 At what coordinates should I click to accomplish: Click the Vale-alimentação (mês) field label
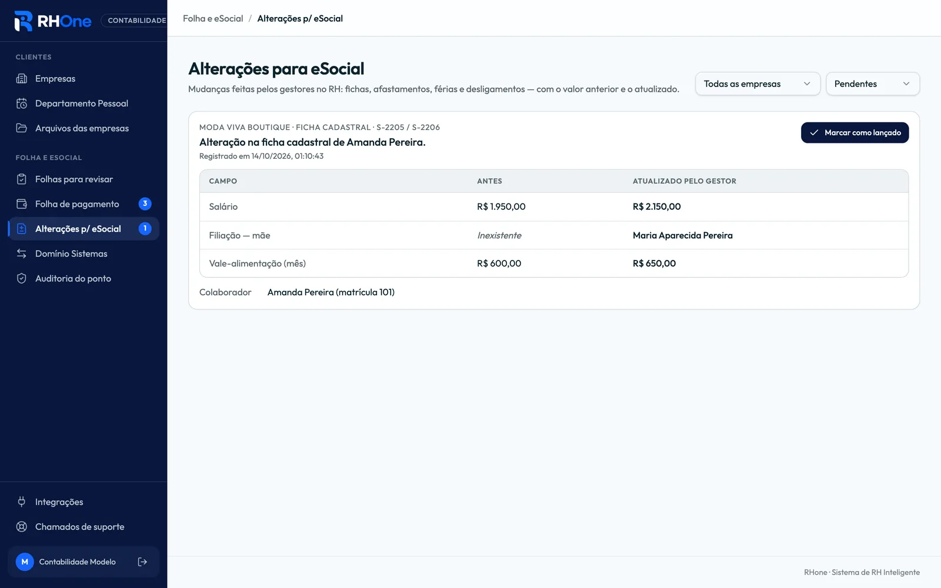click(258, 264)
